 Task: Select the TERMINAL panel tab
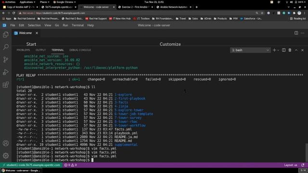[x=58, y=50]
